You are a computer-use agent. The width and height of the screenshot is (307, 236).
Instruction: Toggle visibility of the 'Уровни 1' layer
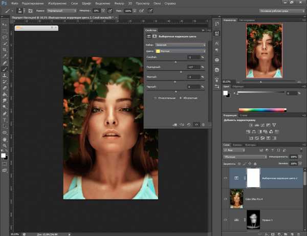(226, 219)
